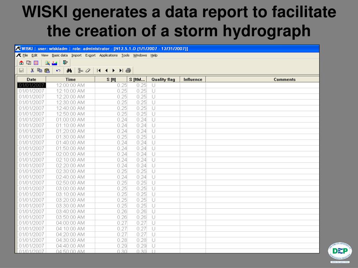Select highlighted date cell in the 12:00:00 AM row
358x268 pixels.
tap(31, 85)
